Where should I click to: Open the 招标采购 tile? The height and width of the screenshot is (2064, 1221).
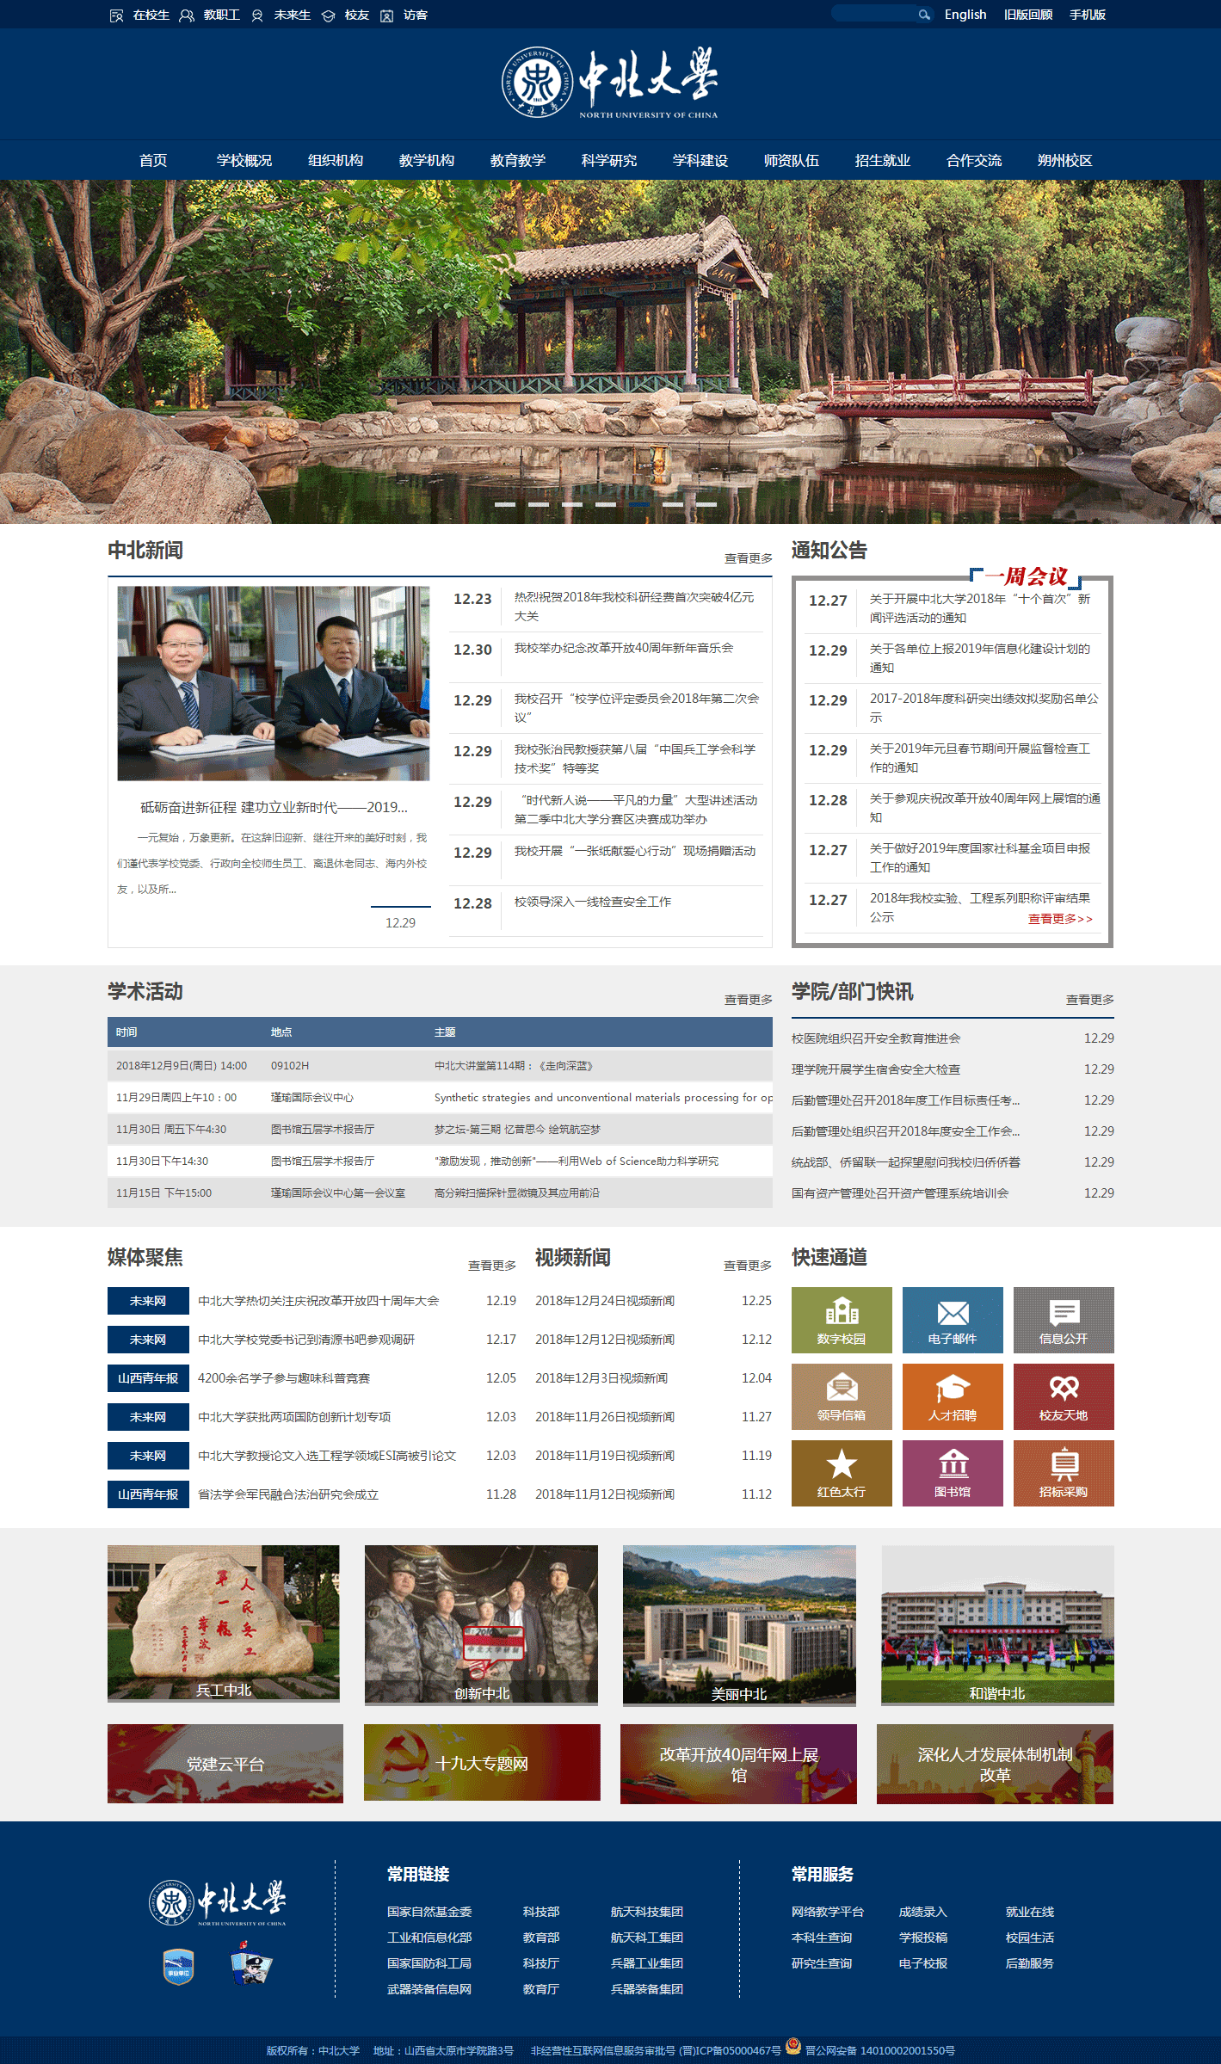(x=1064, y=1473)
